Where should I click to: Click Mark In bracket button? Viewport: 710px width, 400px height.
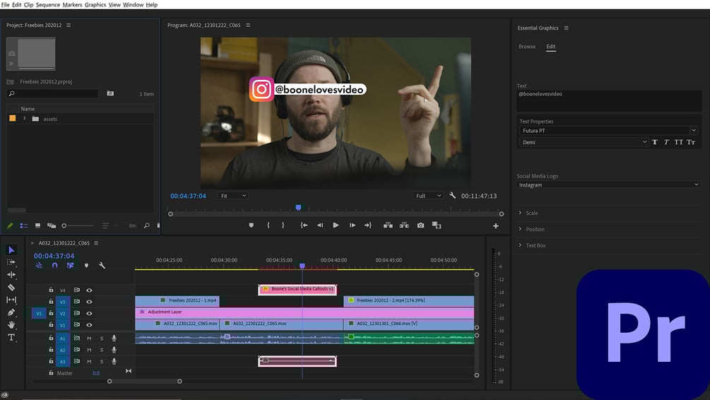pyautogui.click(x=268, y=225)
